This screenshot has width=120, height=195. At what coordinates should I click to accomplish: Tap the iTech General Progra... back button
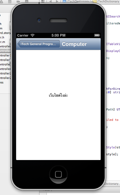pos(39,44)
